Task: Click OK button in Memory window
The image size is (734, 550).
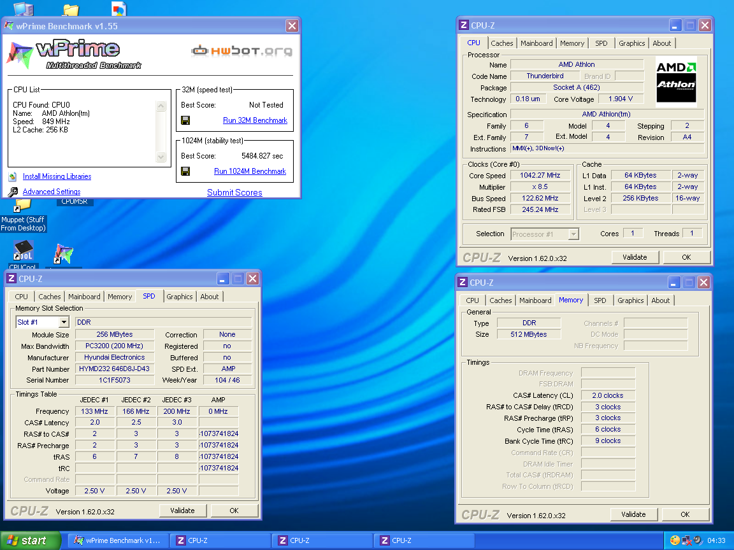Action: (685, 514)
